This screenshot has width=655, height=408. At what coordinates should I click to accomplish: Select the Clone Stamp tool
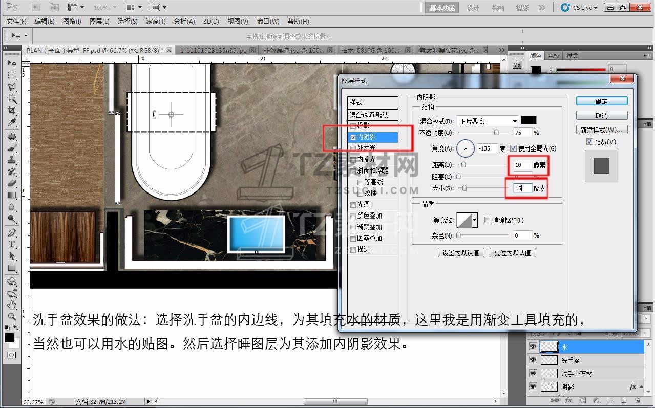(11, 160)
